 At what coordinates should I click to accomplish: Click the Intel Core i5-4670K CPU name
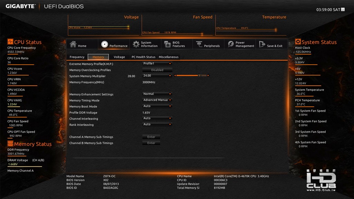point(241,176)
